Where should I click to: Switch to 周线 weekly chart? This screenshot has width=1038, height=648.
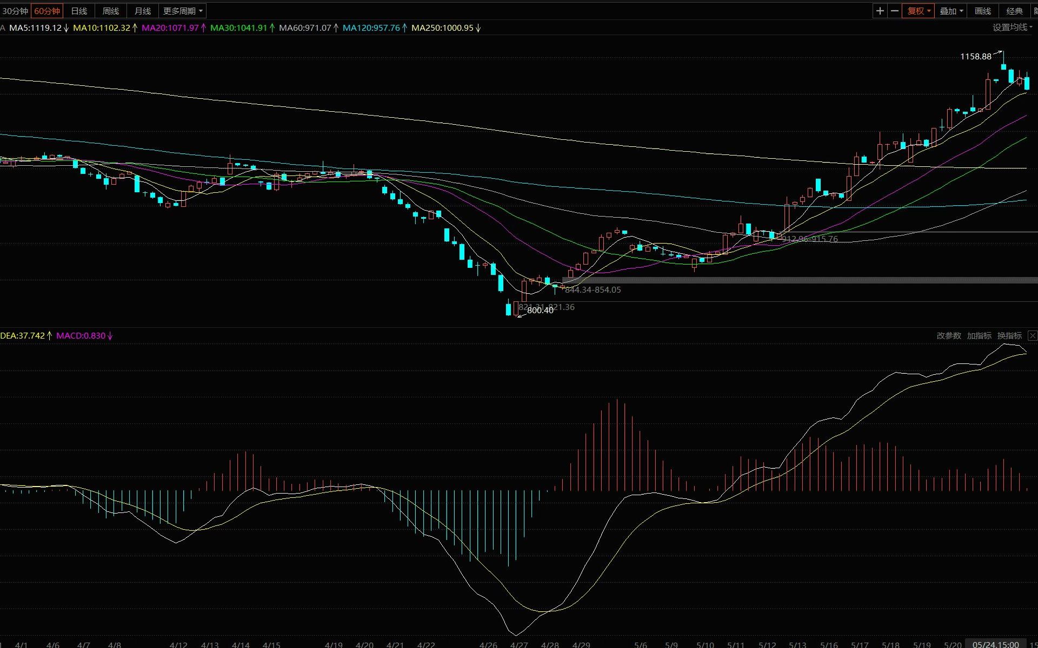(111, 11)
